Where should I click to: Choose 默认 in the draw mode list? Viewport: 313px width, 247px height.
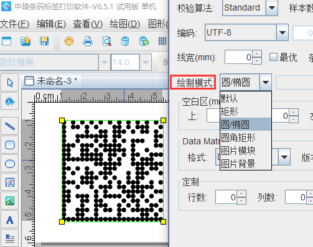point(246,98)
